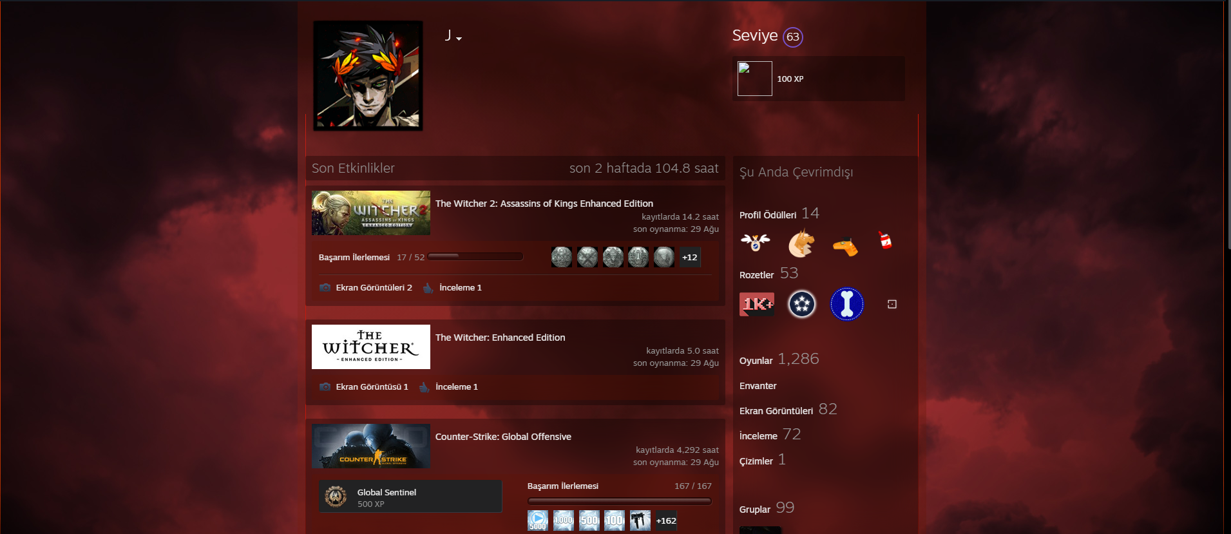The image size is (1231, 534).
Task: Click the Witcher 2 achievement progress bar
Action: point(475,256)
